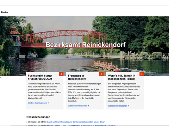Open press release about Gewerbetreibenden an der Resi
This screenshot has height=126, width=169.
pyautogui.click(x=76, y=122)
